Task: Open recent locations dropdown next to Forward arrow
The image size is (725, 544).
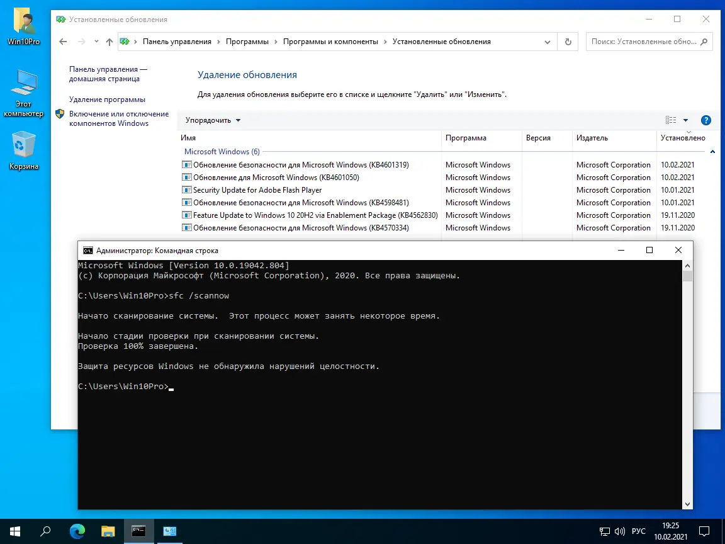Action: point(96,42)
